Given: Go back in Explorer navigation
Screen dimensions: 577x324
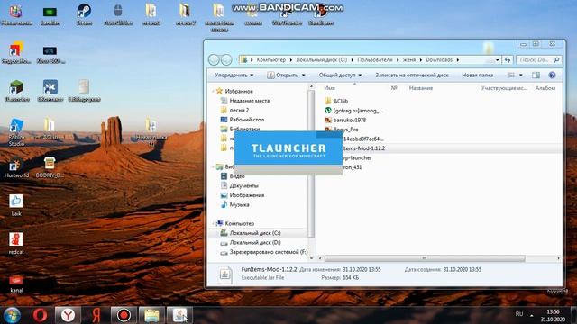Looking at the screenshot, I should click(x=214, y=59).
